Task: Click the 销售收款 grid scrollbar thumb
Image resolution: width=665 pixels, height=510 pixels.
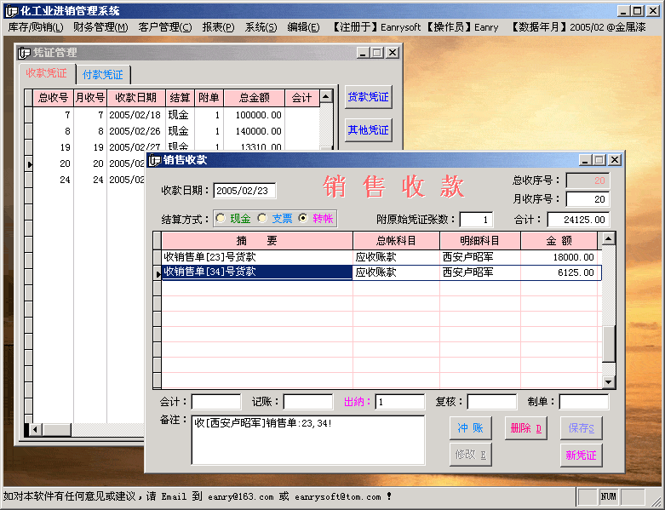Action: click(608, 344)
